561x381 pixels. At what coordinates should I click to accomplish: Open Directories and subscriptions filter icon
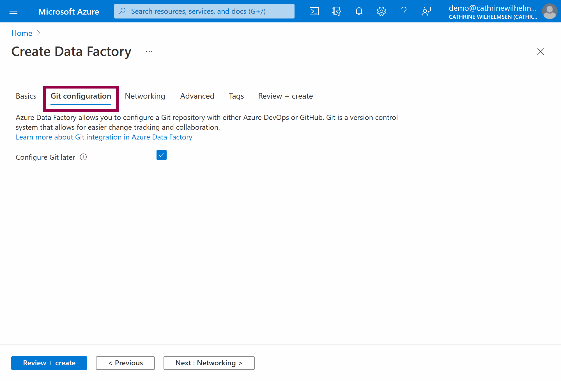(336, 11)
